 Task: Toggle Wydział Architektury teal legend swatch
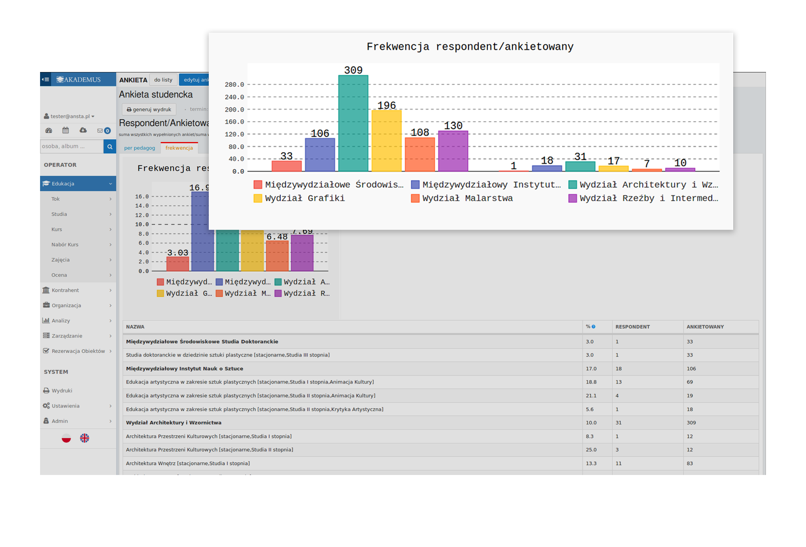pos(572,185)
